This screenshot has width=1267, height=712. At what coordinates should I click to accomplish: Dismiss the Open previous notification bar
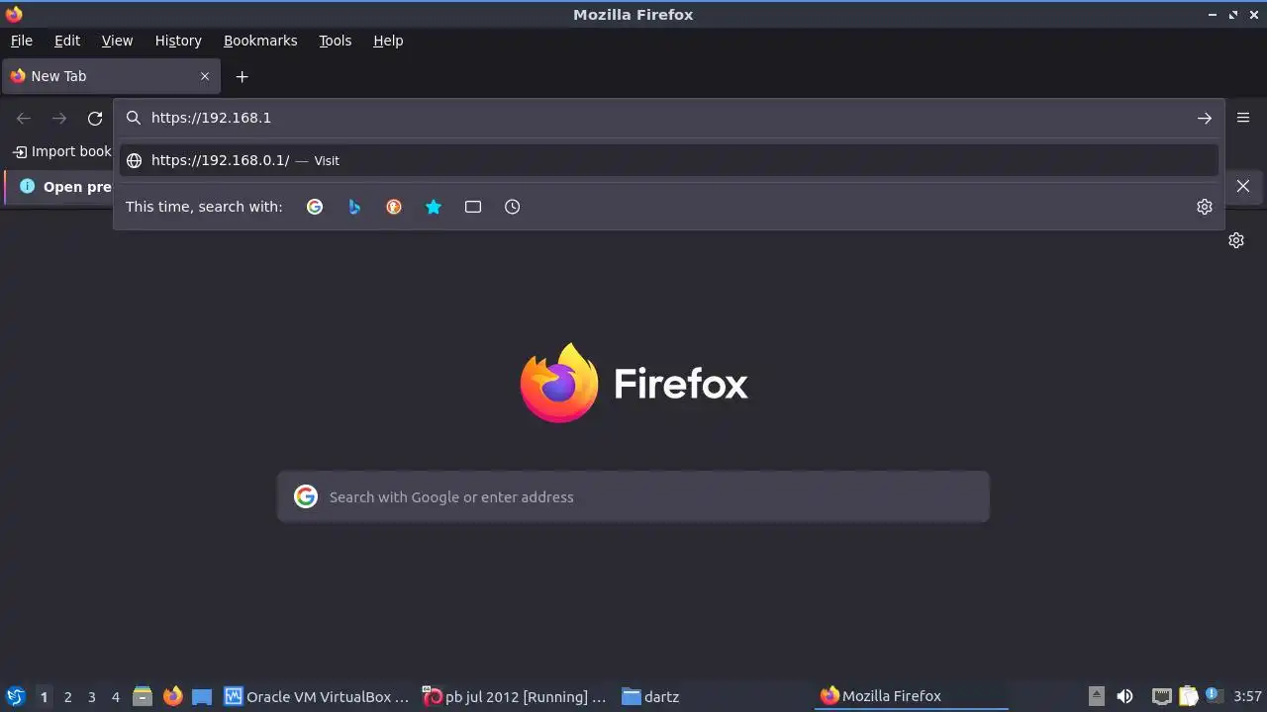coord(1243,186)
